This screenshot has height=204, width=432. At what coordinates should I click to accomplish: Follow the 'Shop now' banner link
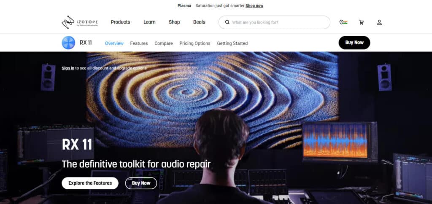pyautogui.click(x=254, y=5)
